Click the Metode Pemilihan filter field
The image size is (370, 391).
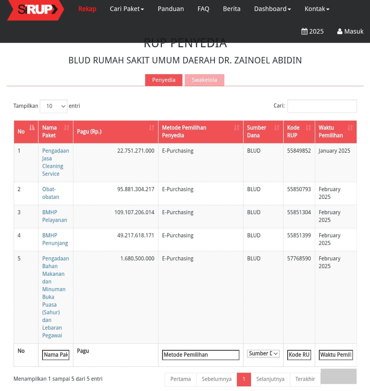point(200,355)
